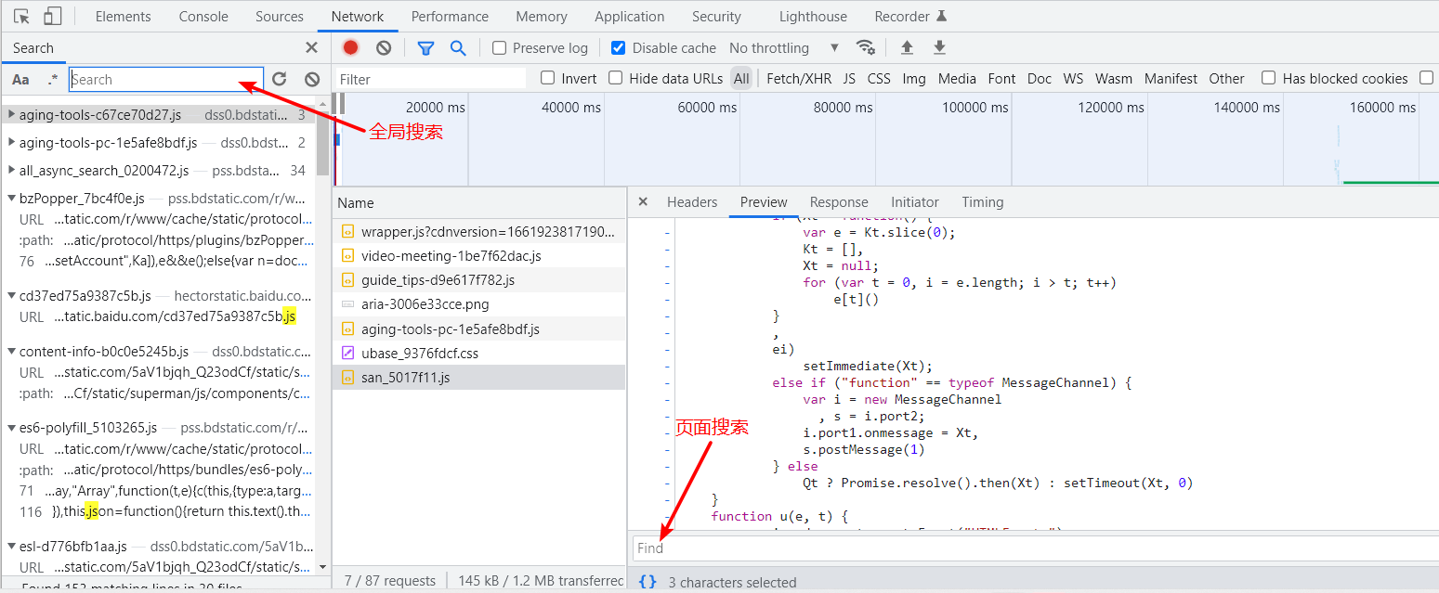Click the inspect element picker icon
The image size is (1439, 593).
(22, 17)
